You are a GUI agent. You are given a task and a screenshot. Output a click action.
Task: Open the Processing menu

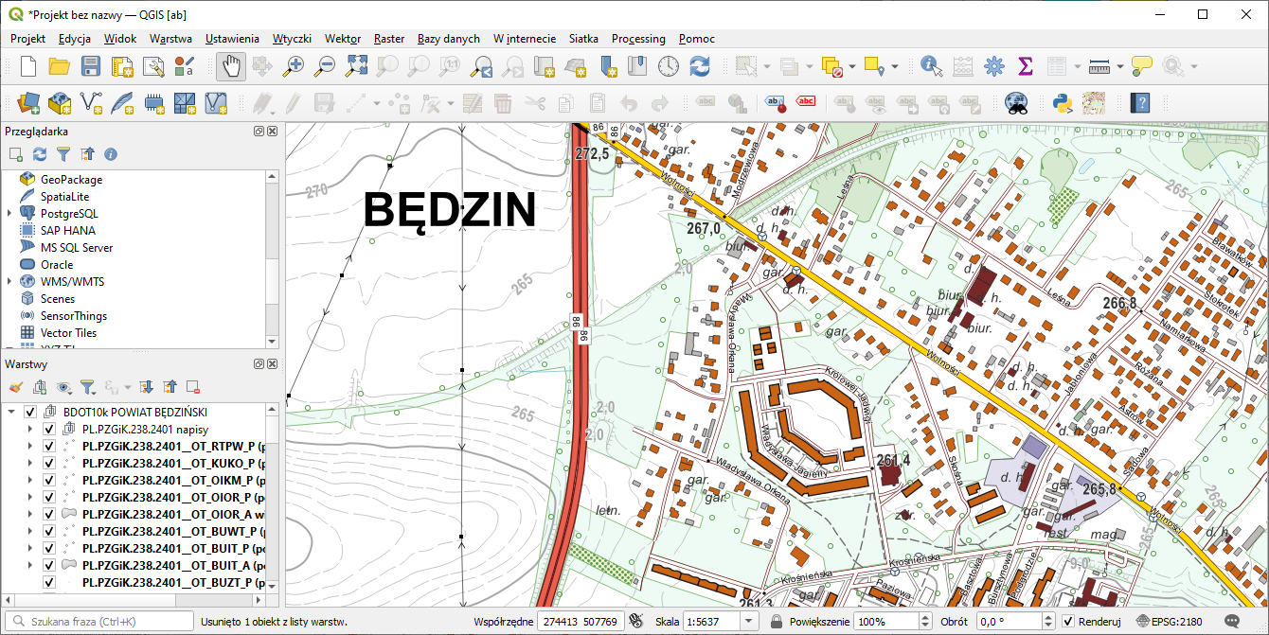tap(638, 39)
